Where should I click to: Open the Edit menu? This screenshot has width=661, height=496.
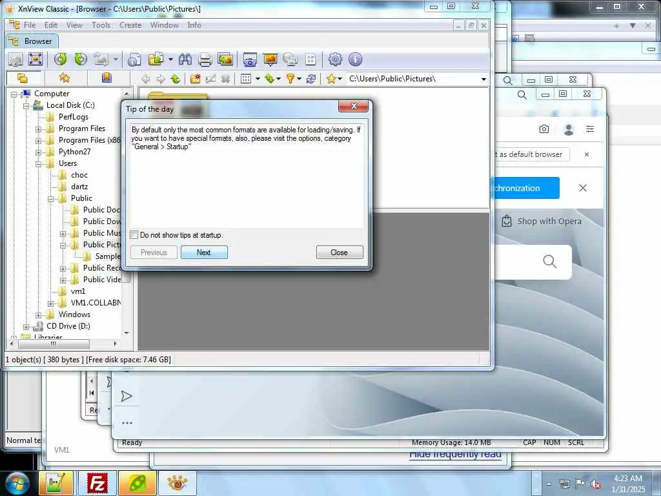(50, 25)
